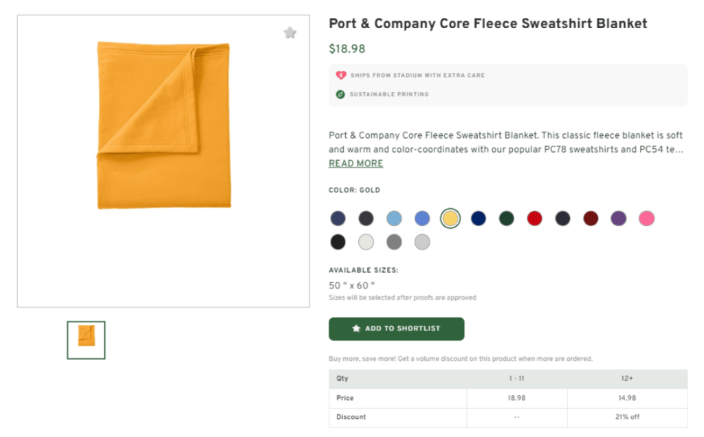Click the 12+ quantity column header
The image size is (704, 437).
626,378
